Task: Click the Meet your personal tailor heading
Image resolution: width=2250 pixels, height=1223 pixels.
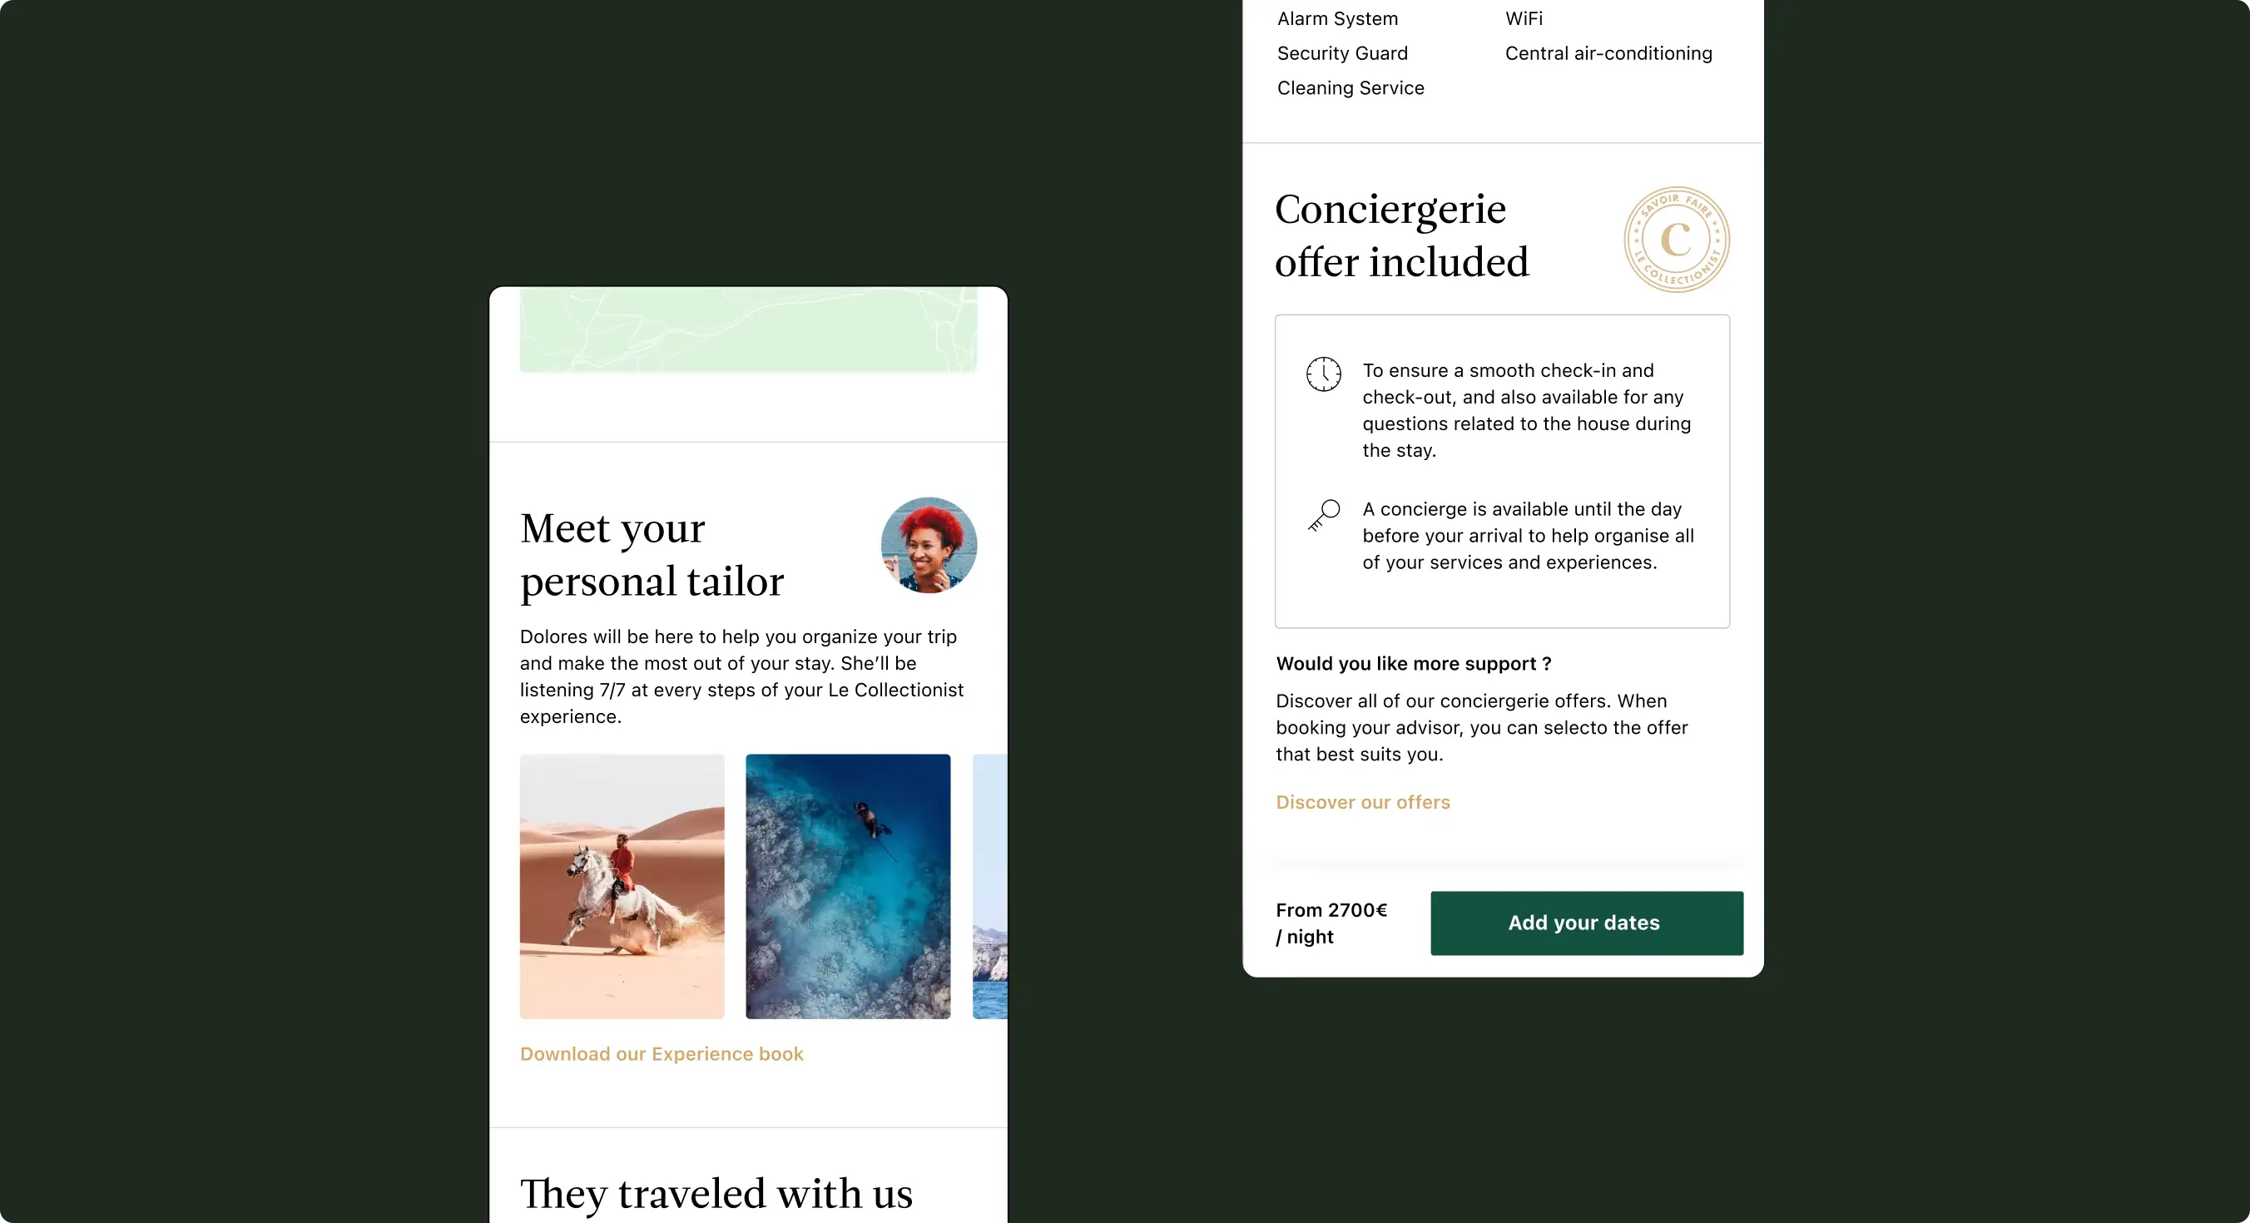Action: click(652, 555)
